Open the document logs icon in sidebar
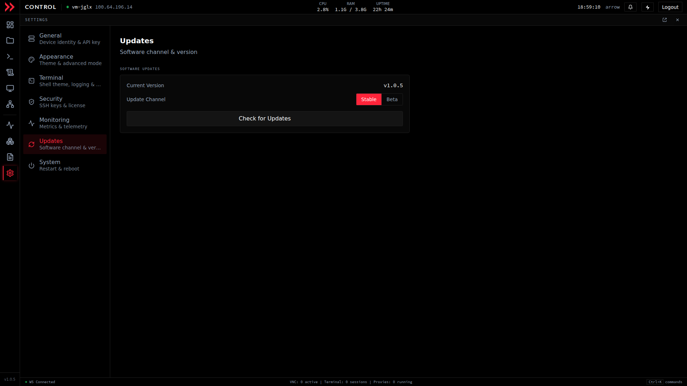 point(10,157)
